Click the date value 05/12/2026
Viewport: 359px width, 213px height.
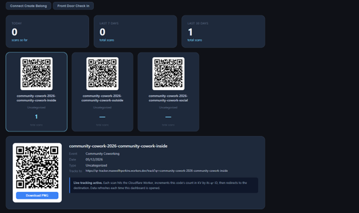pos(94,160)
